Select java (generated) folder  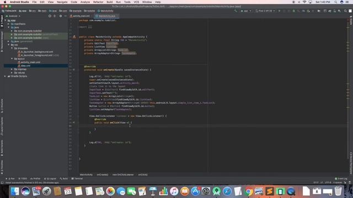click(22, 41)
